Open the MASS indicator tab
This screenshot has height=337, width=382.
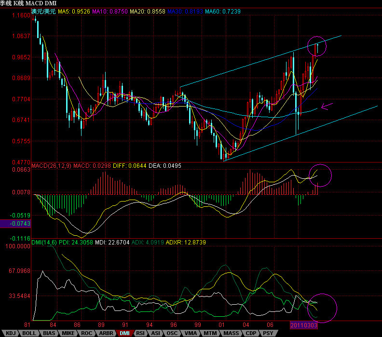pos(231,333)
